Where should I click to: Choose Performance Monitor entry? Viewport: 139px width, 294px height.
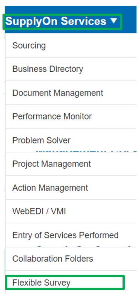(71, 116)
